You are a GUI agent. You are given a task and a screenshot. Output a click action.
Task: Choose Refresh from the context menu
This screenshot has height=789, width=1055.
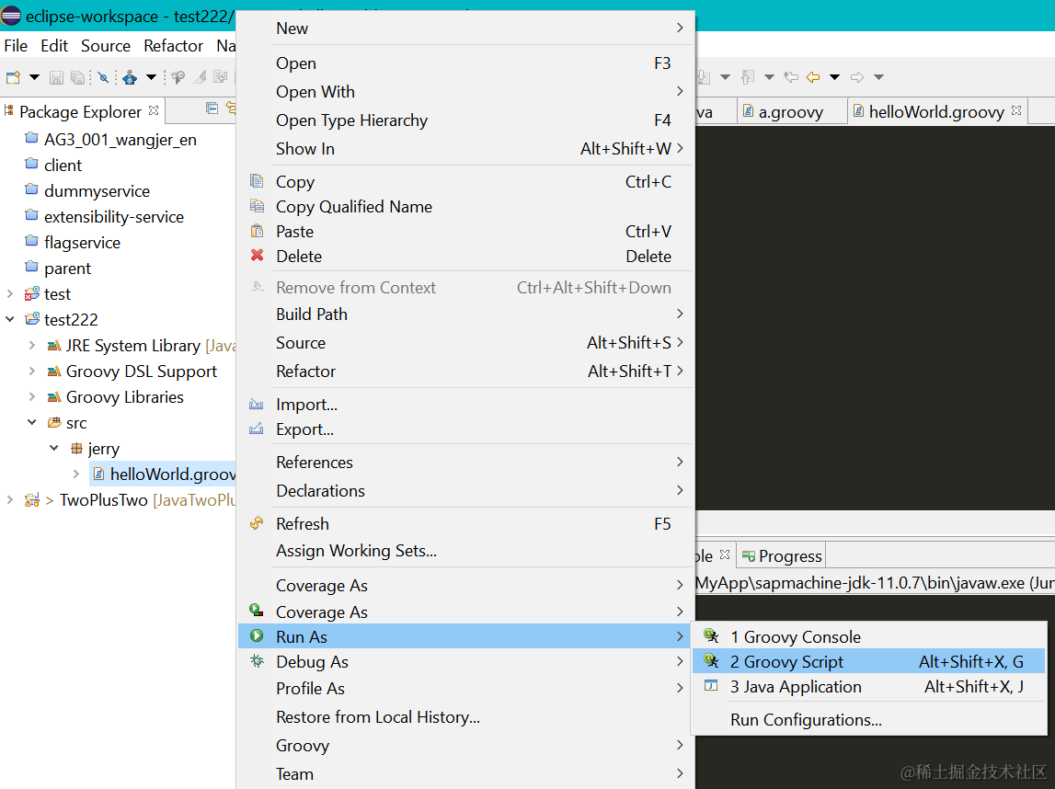[x=465, y=524]
